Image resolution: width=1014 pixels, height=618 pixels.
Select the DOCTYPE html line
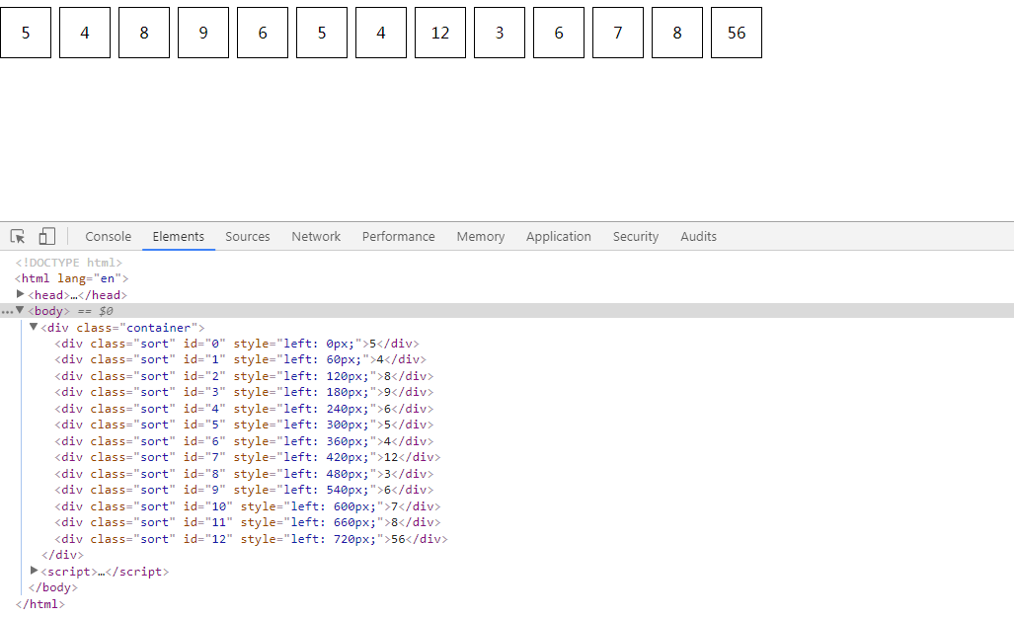[x=68, y=263]
